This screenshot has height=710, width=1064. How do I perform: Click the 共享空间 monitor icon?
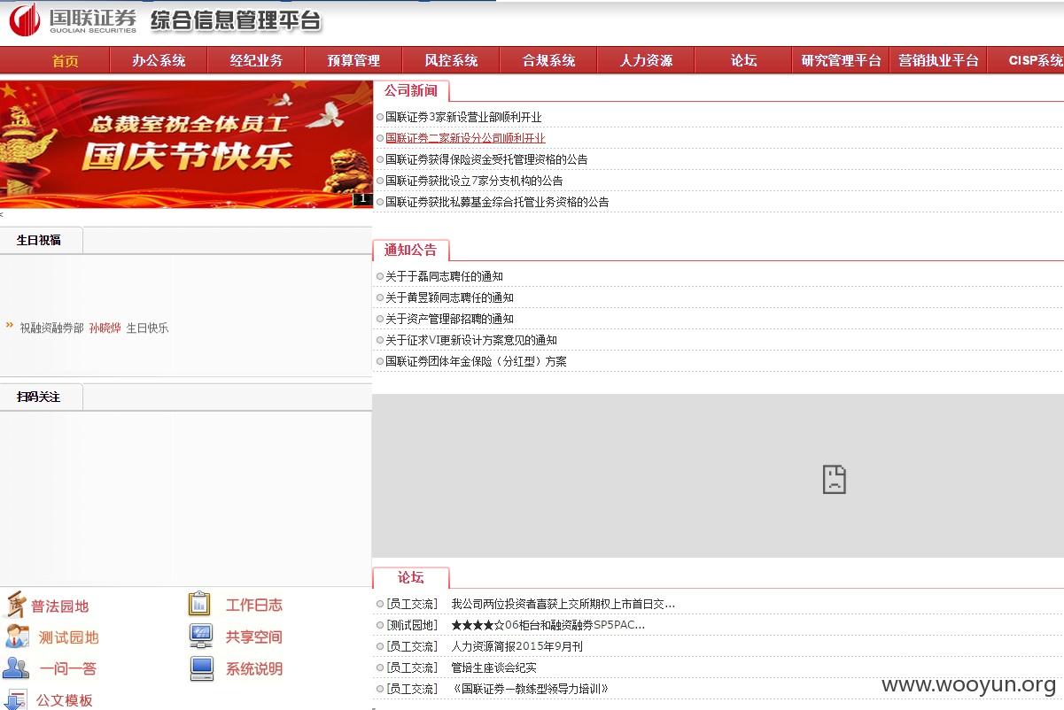[201, 636]
